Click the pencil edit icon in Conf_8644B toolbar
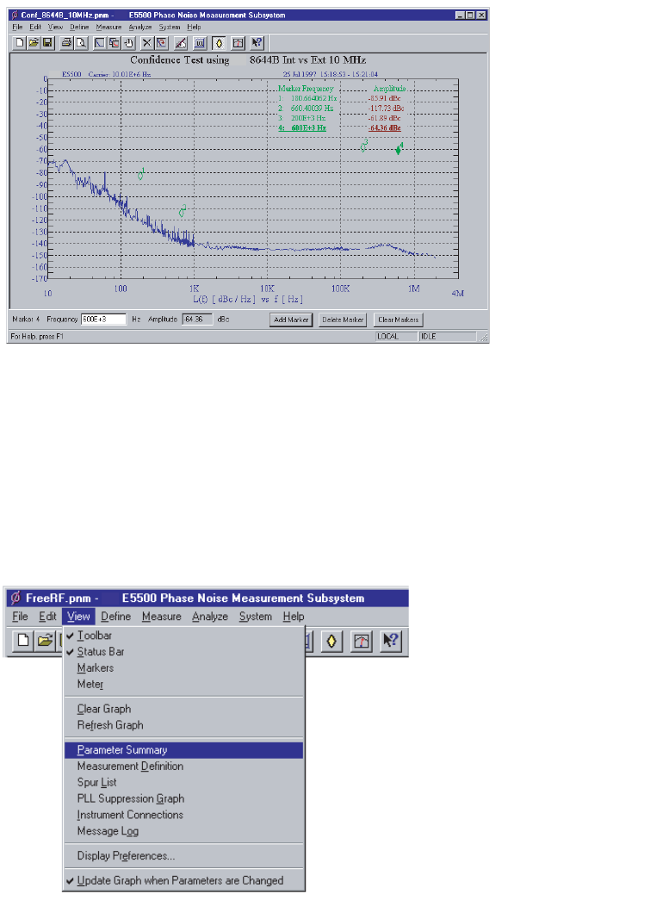669x900 pixels. coord(181,42)
